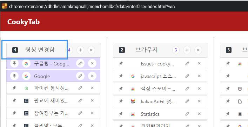Viewport: 248px width, 127px height.
Task: Pin the Statistics tab
Action: point(121,114)
